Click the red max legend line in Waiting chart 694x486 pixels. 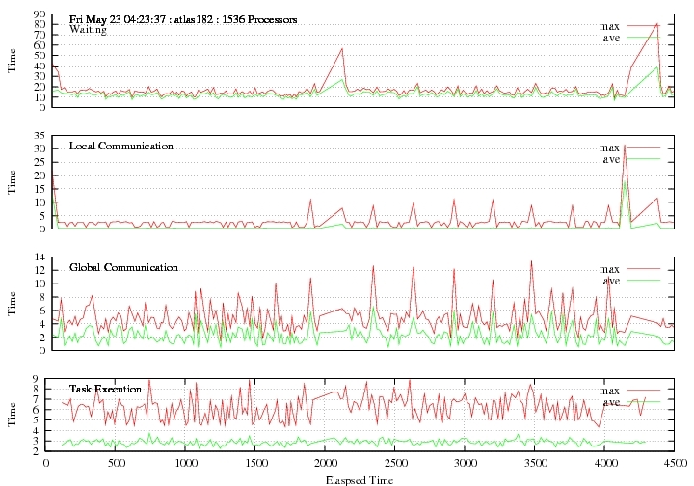click(x=643, y=26)
